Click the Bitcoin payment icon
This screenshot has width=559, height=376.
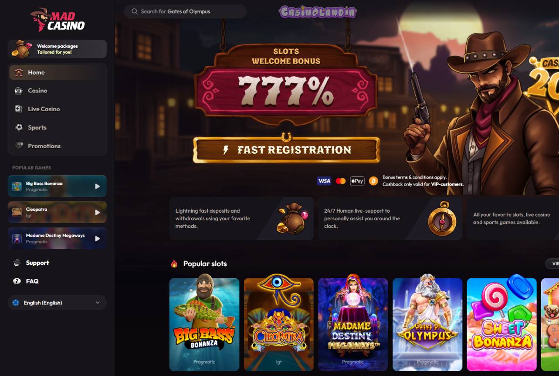373,181
